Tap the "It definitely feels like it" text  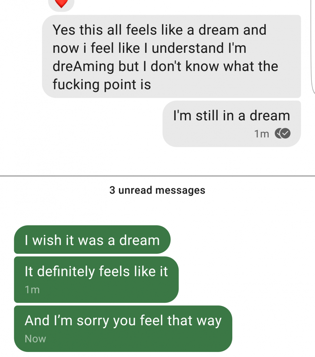(96, 272)
